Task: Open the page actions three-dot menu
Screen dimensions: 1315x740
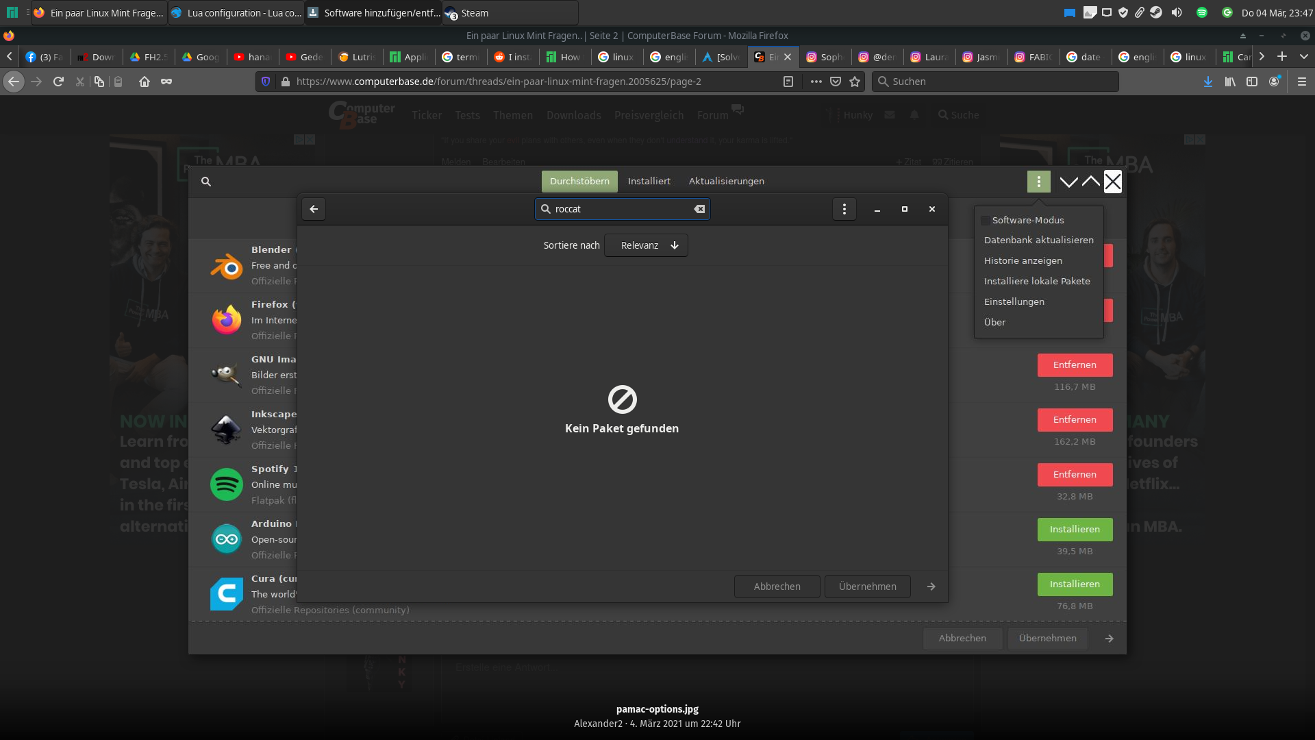Action: coord(816,82)
